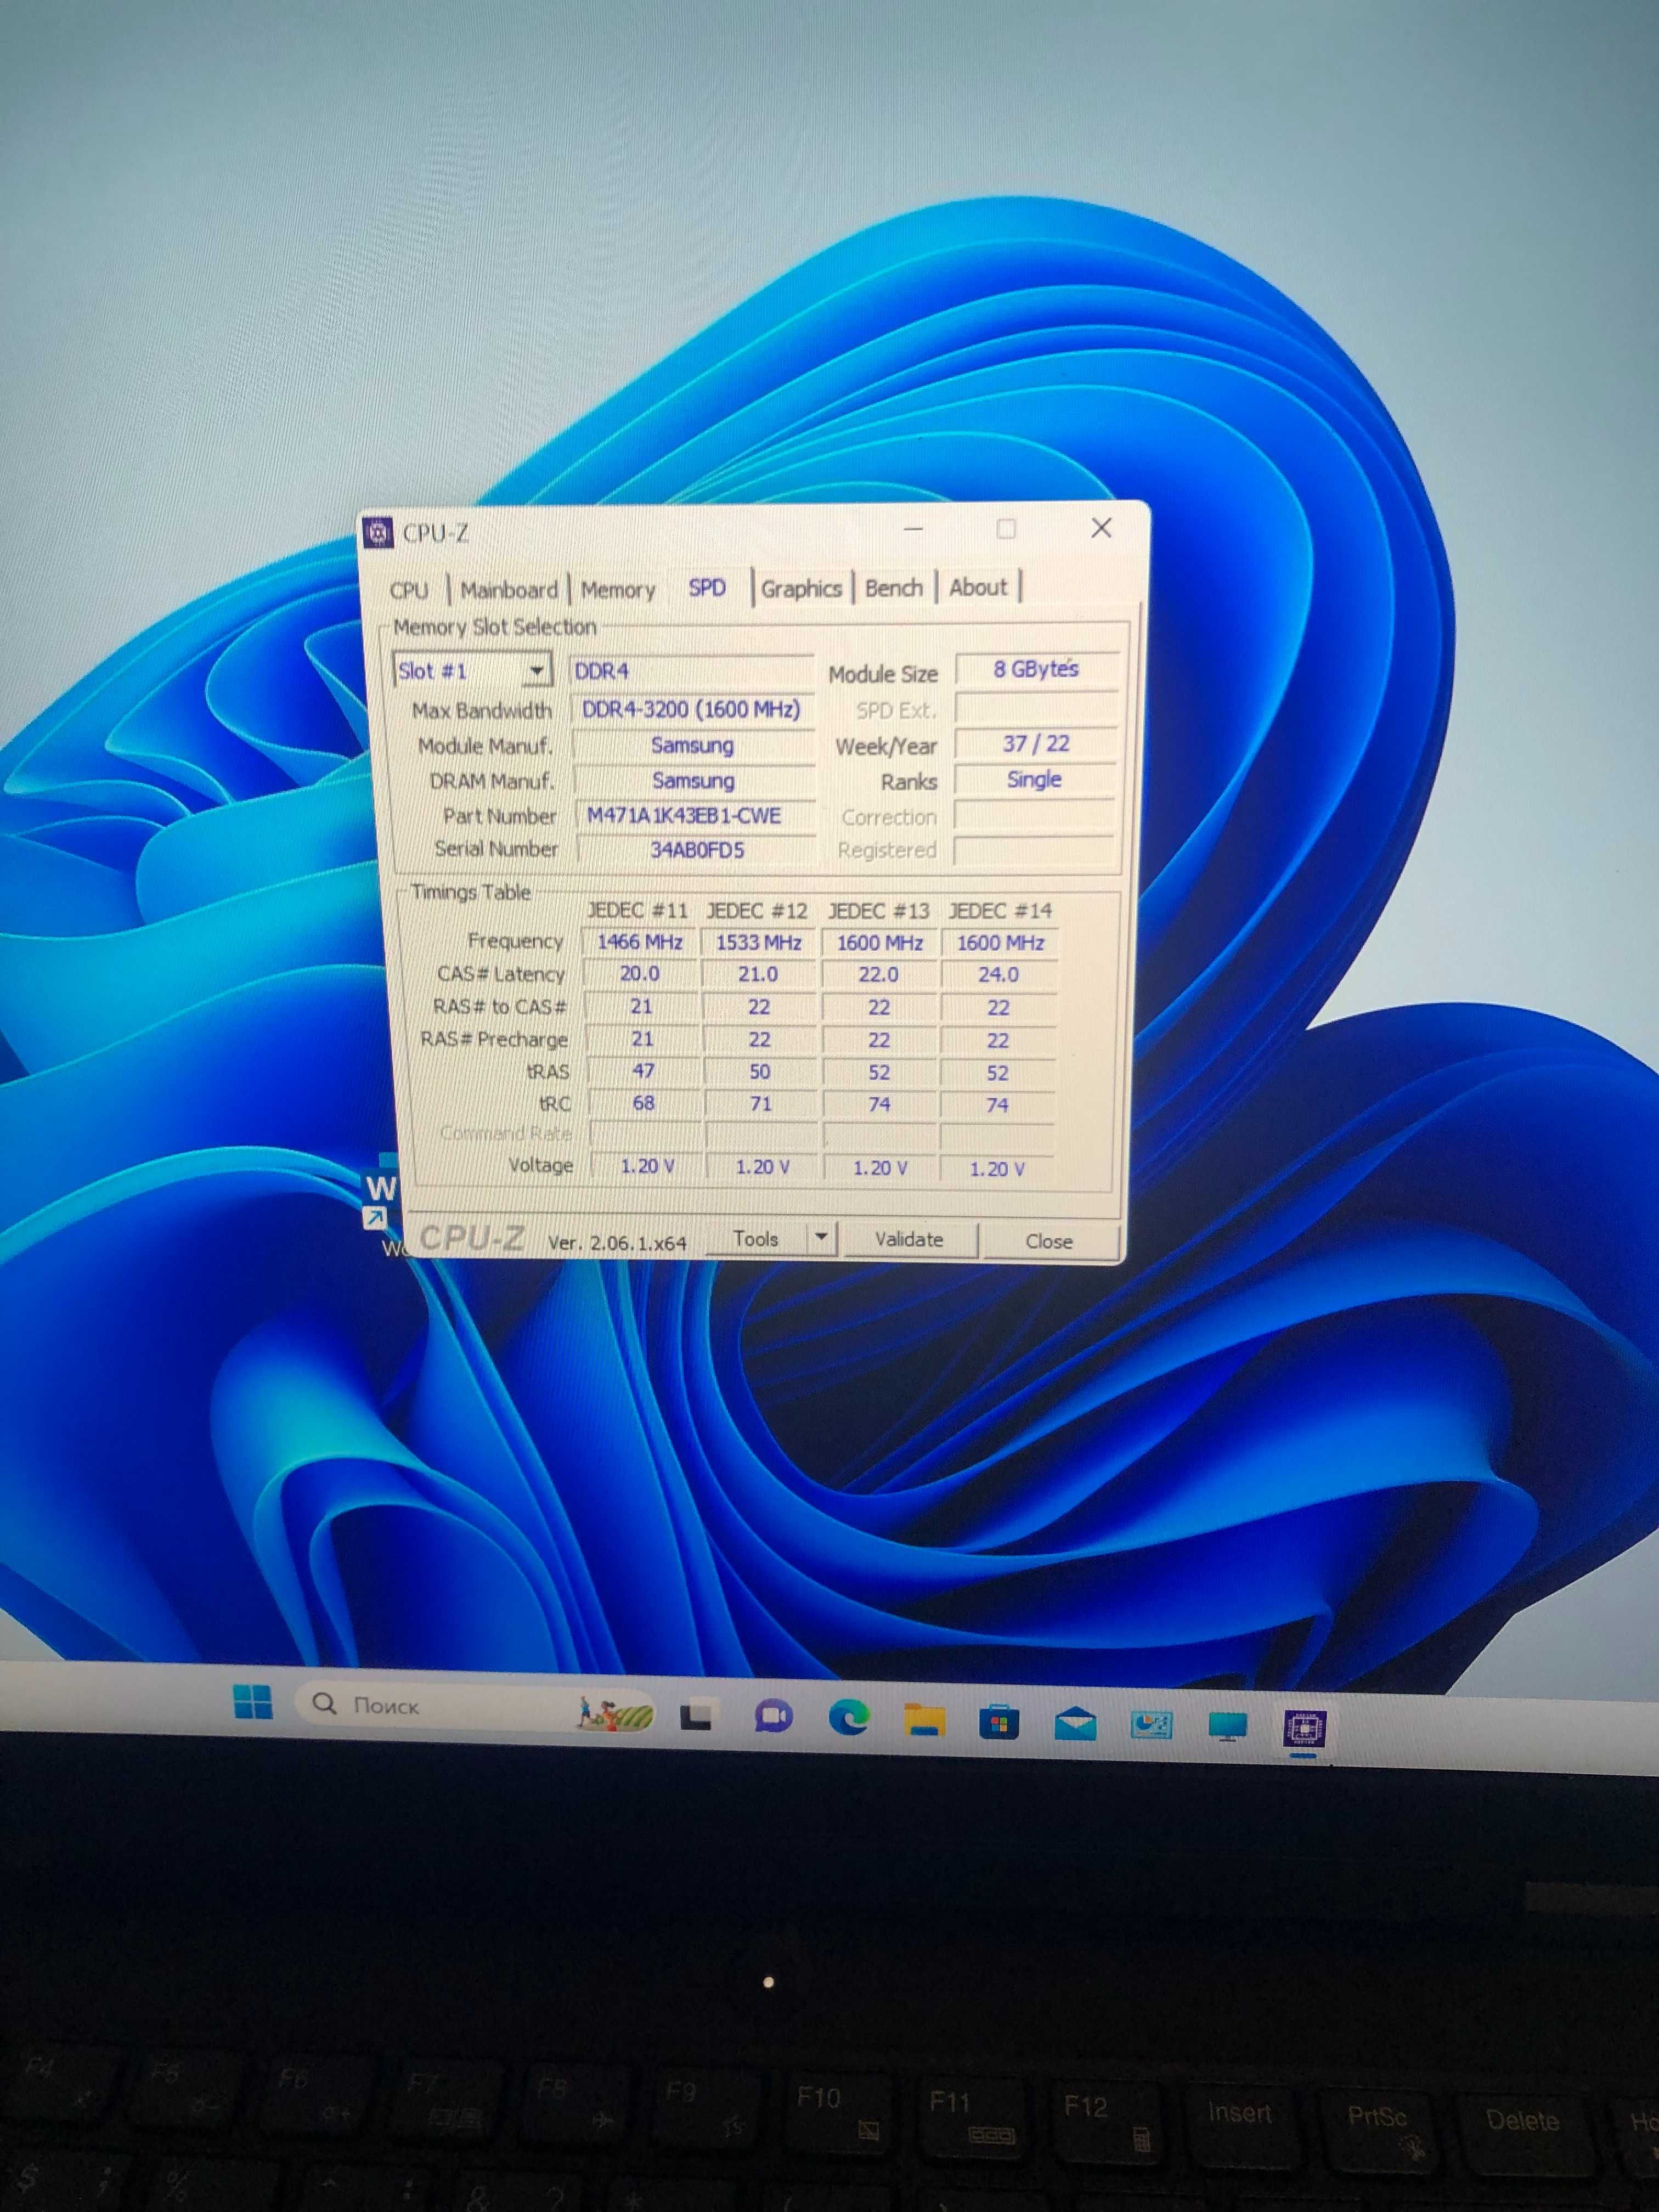The image size is (1659, 2212).
Task: Click the CAS# Latency 22.0 cell
Action: click(x=879, y=975)
